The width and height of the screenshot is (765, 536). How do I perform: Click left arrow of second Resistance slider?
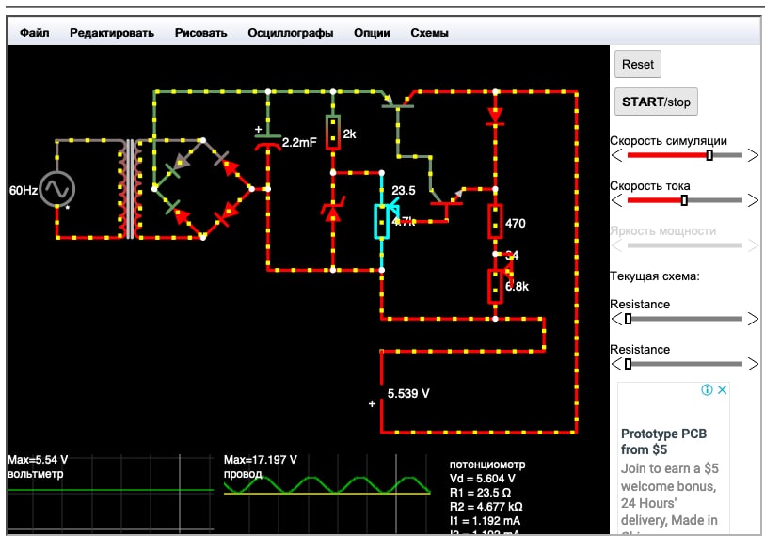616,364
